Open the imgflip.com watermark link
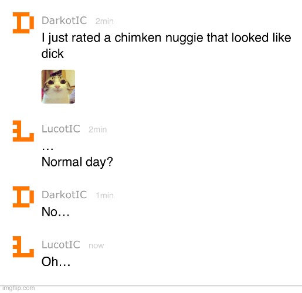The width and height of the screenshot is (302, 293). (x=18, y=288)
